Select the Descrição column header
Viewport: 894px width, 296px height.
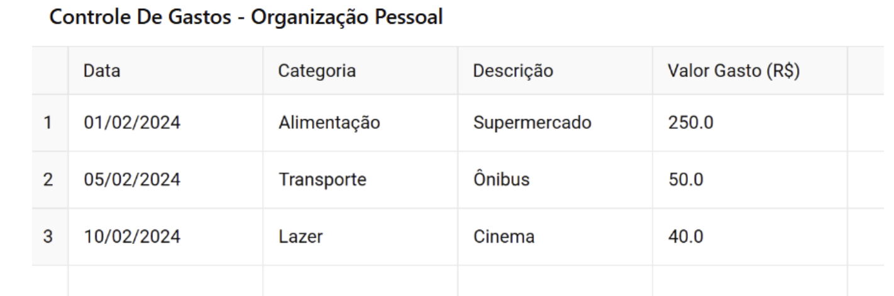coord(555,71)
